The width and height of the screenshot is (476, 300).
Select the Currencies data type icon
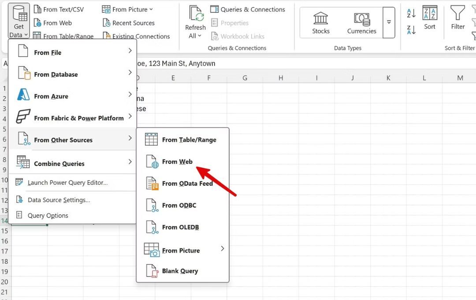pos(361,19)
